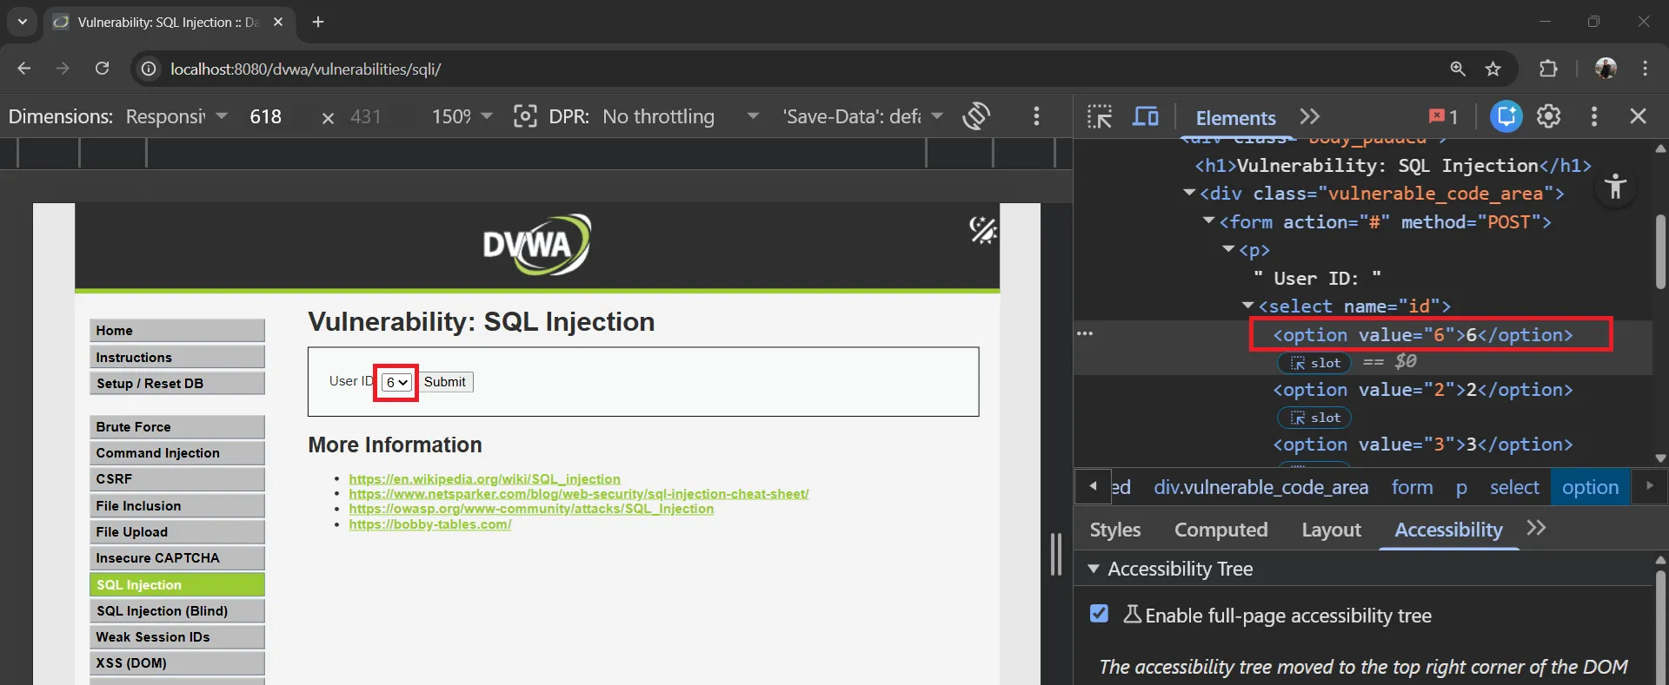Click the red error count badge
Screen dimensions: 1669x685
click(x=1444, y=116)
